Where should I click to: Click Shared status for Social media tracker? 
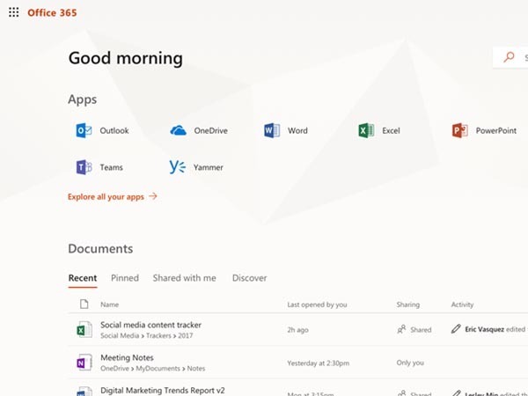414,329
